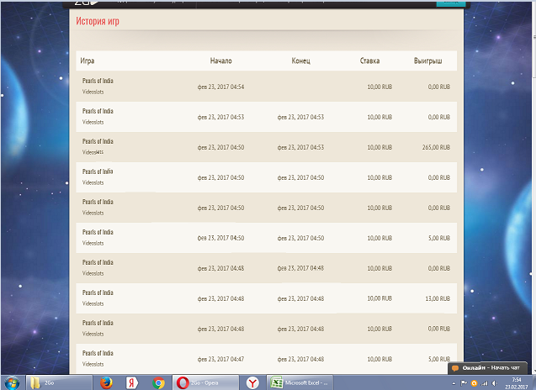
Task: Click end time in the 13,00 RUB row
Action: coord(301,298)
